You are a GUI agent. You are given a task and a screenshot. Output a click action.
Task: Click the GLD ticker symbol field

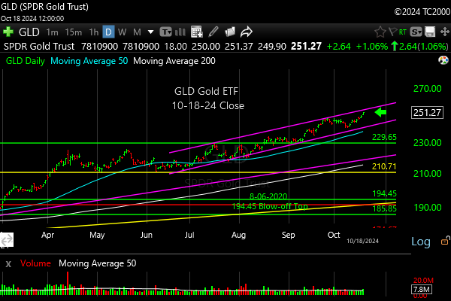pos(29,32)
